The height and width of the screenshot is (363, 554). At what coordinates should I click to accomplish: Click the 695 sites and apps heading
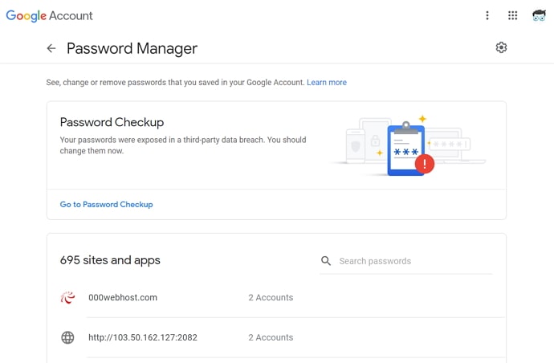click(110, 260)
